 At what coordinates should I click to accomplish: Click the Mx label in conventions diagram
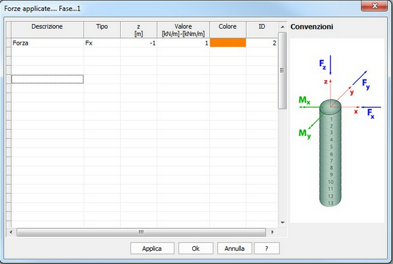point(304,100)
